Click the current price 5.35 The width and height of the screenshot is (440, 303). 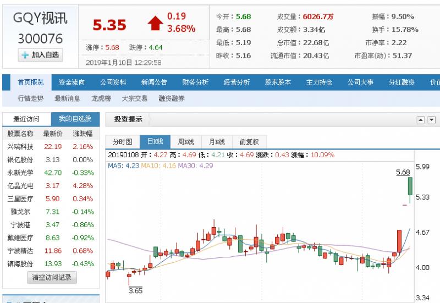109,25
